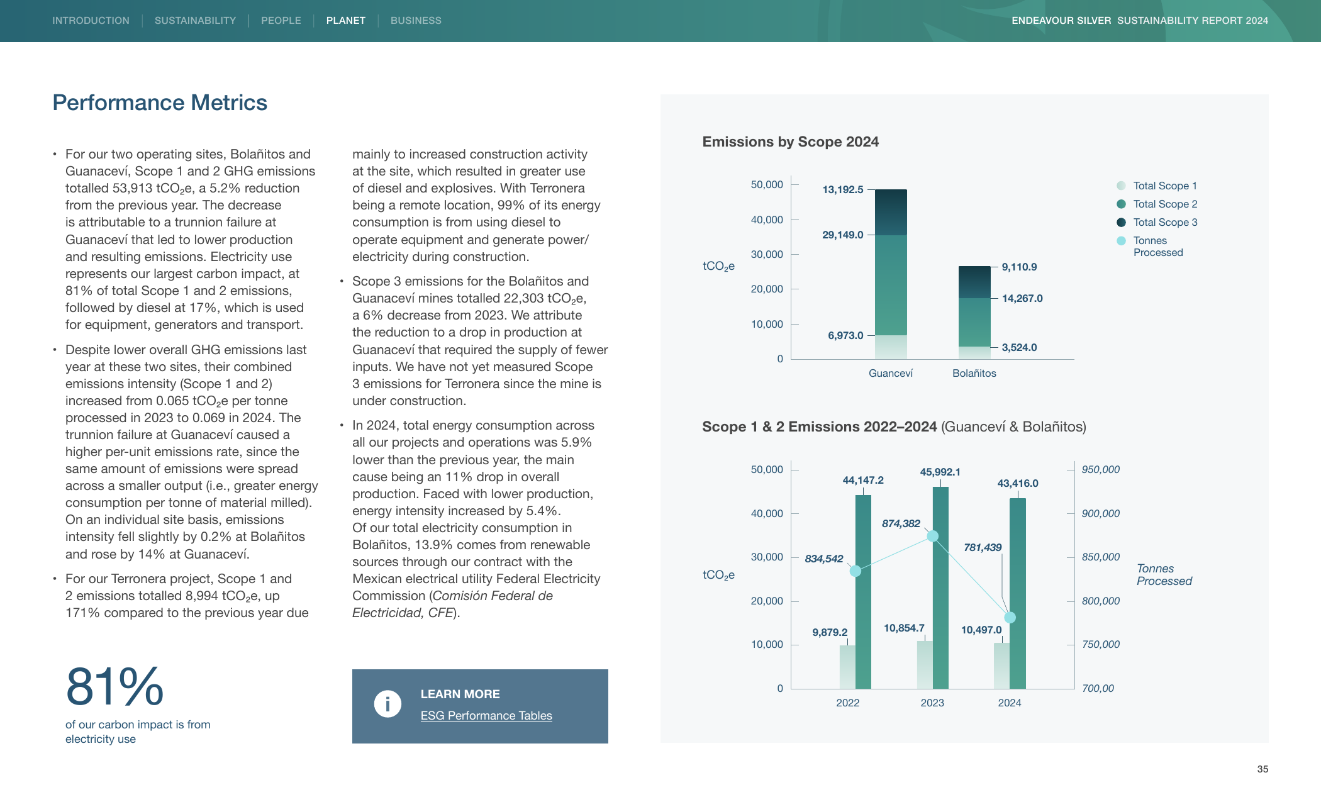
Task: Click the Endeavour Silver Sustainability Report 2024 header
Action: coord(1140,21)
